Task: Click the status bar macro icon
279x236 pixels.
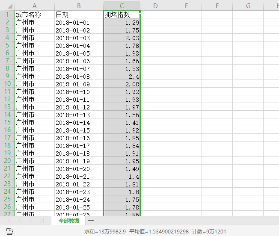Action: pos(9,231)
